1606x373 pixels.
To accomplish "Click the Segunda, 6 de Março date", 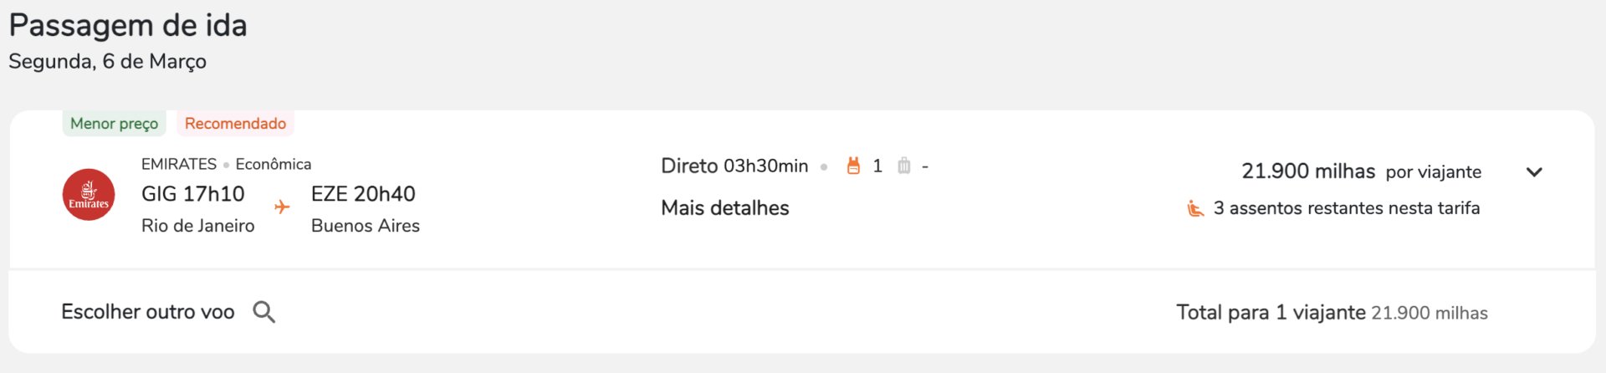I will click(107, 61).
